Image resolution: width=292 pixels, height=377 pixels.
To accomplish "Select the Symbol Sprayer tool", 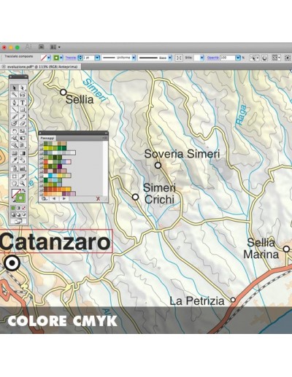I will click(15, 168).
